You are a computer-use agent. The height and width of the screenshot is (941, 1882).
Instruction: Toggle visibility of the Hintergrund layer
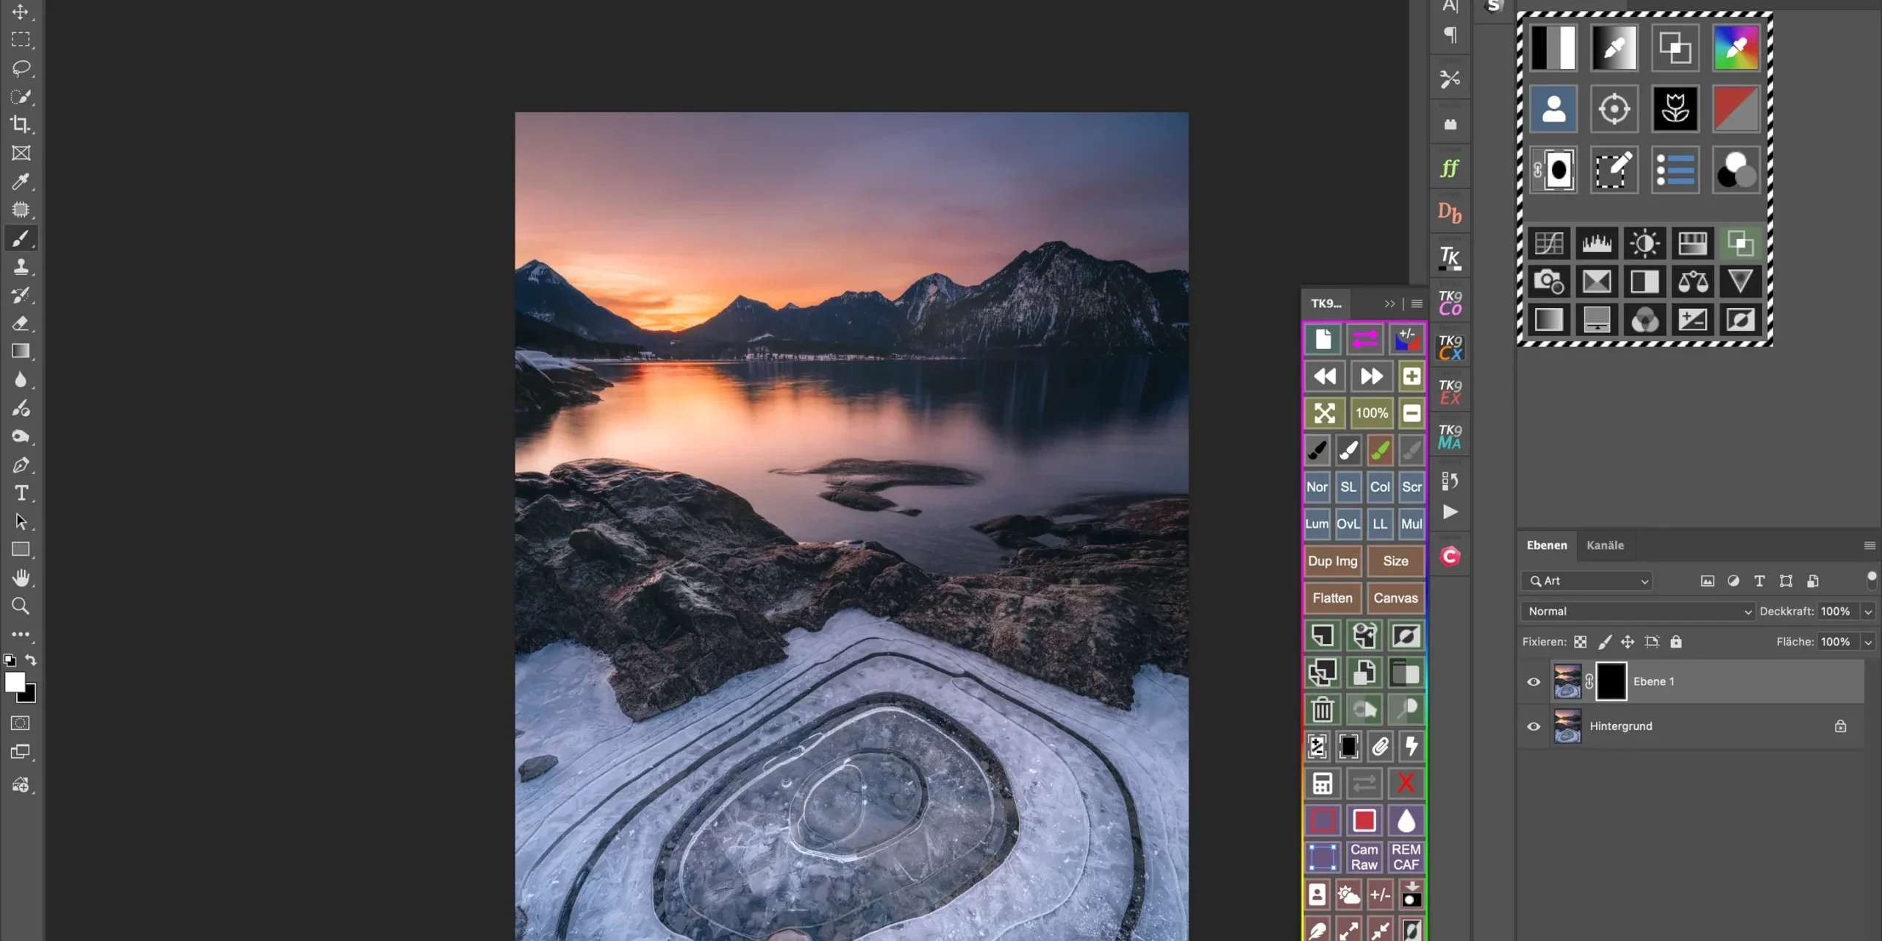click(x=1534, y=726)
